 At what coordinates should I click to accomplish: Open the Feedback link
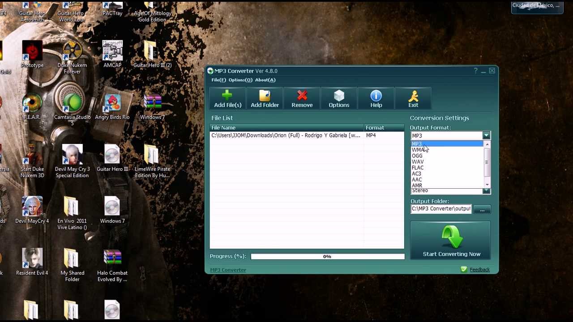[479, 270]
